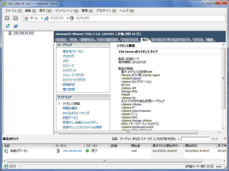Open the ヘルプ menu

click(127, 11)
